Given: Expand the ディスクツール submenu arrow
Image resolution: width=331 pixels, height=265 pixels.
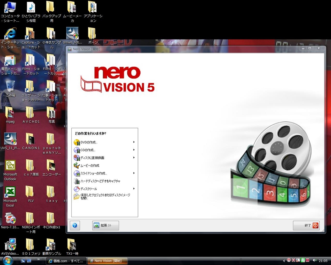Looking at the screenshot, I should coord(134,189).
